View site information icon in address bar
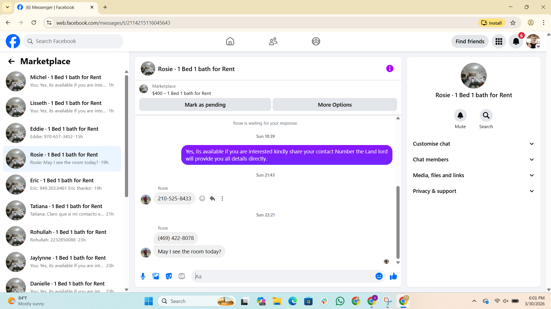The height and width of the screenshot is (309, 551). (x=49, y=23)
